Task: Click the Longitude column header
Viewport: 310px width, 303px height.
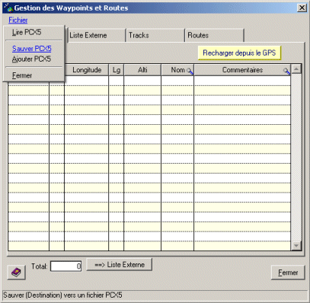Action: pos(87,70)
